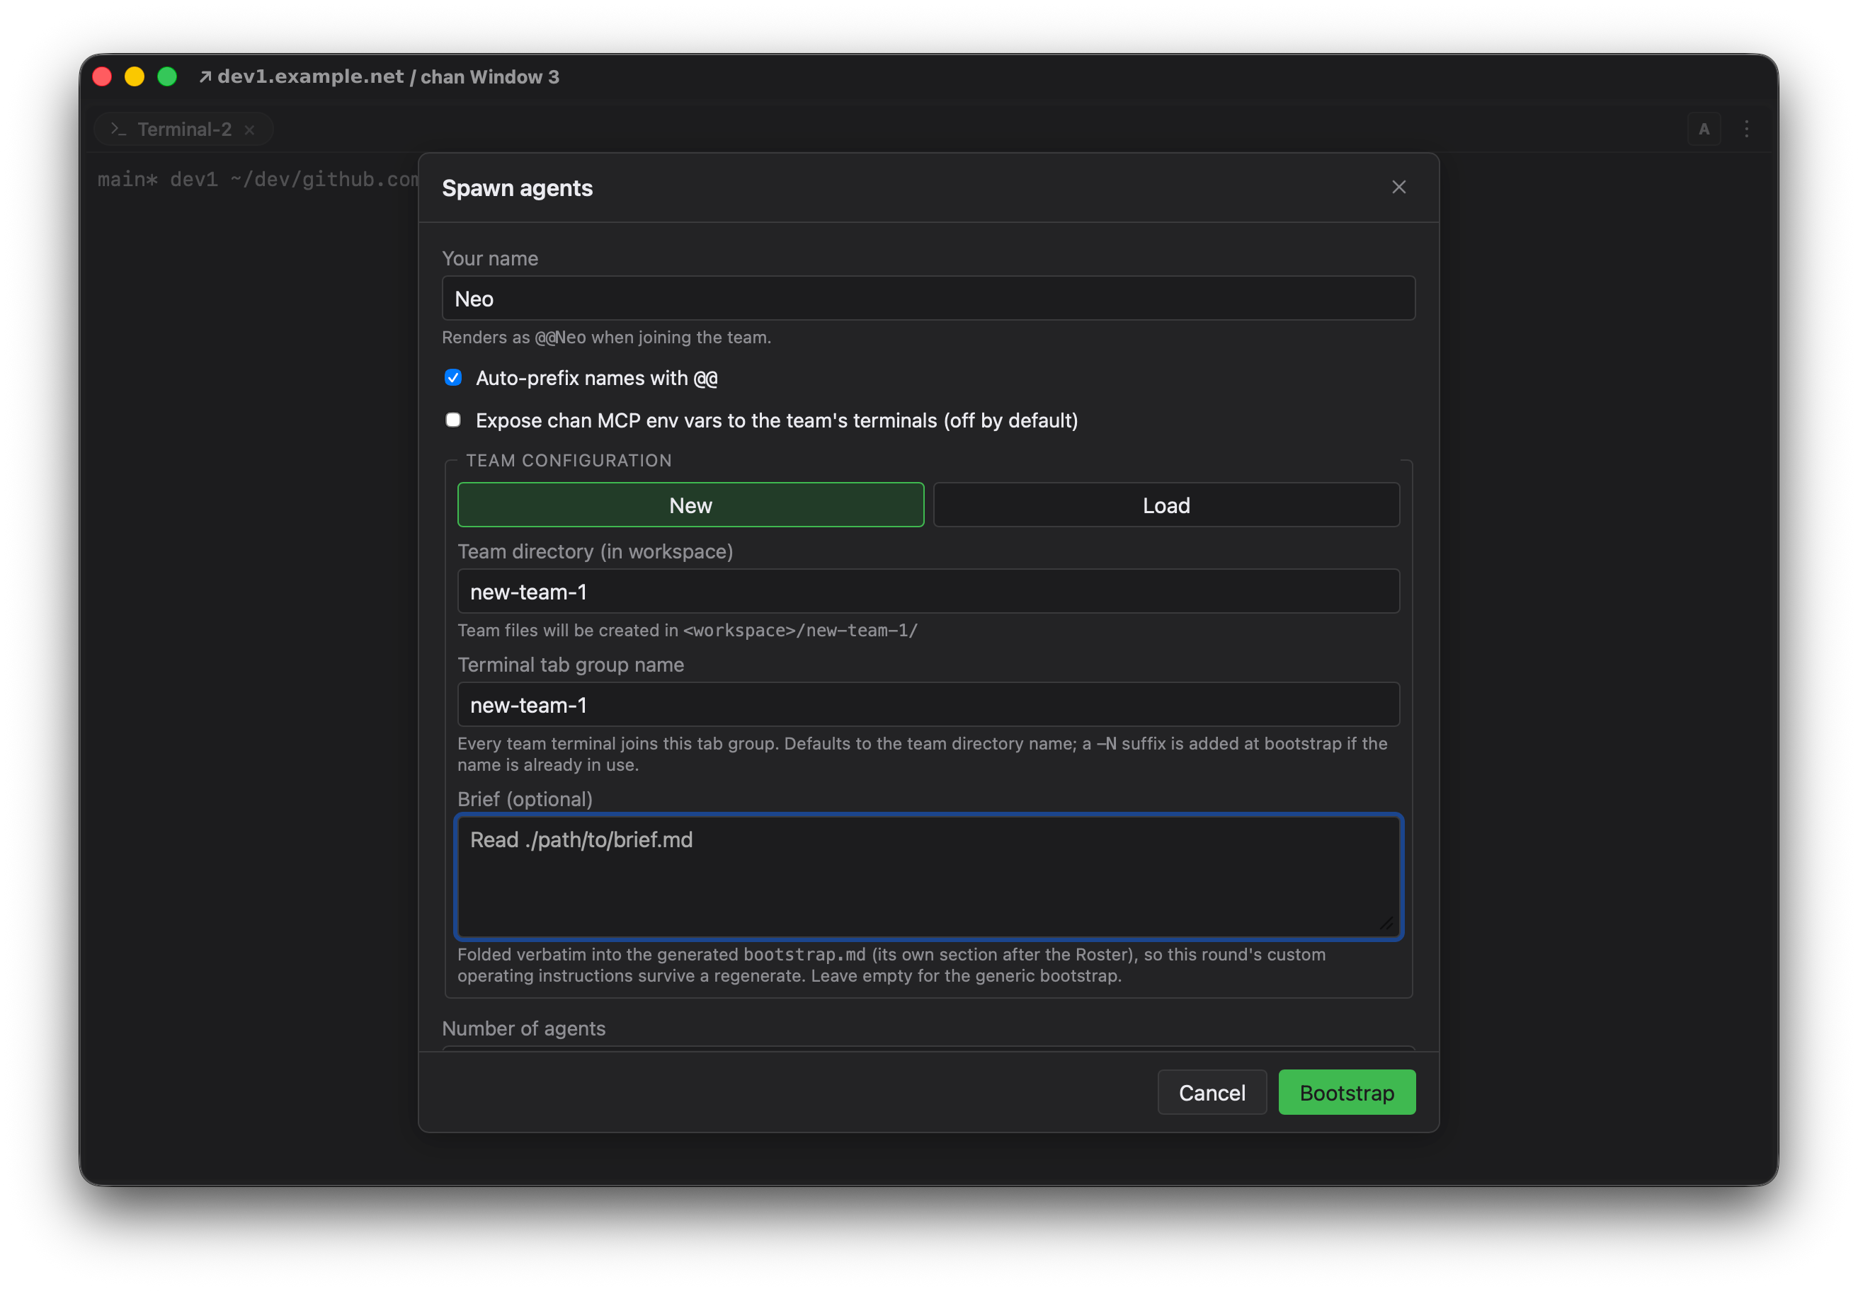This screenshot has height=1291, width=1858.
Task: Edit the Terminal tab group name field
Action: tap(928, 704)
